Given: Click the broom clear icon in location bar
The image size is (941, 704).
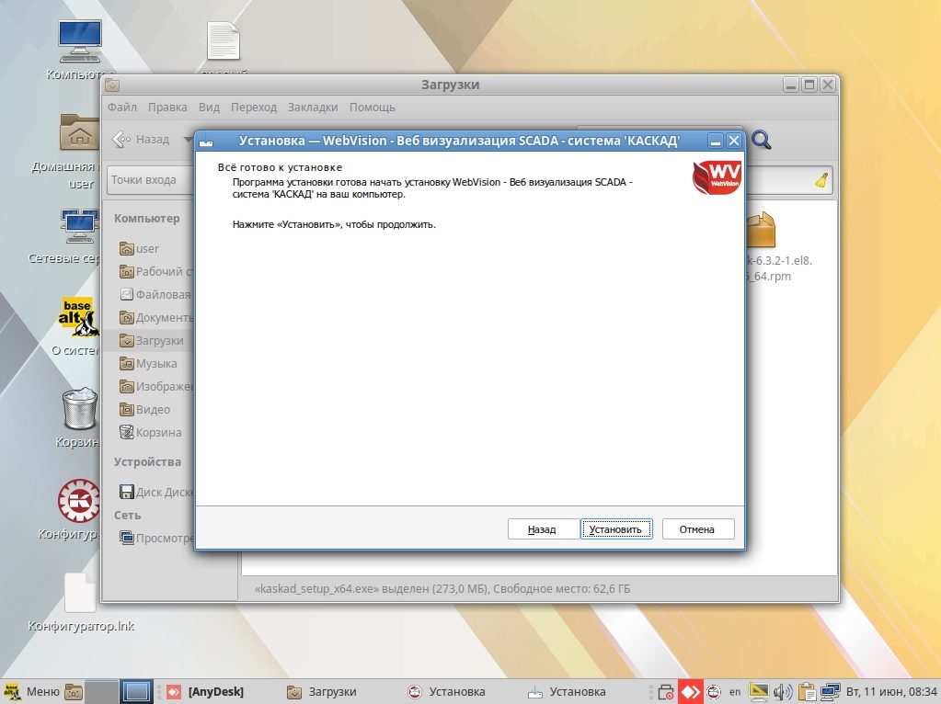Looking at the screenshot, I should click(x=821, y=180).
